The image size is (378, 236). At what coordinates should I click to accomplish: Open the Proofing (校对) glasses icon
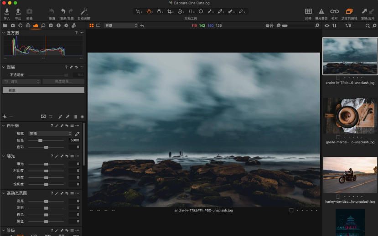coord(334,11)
